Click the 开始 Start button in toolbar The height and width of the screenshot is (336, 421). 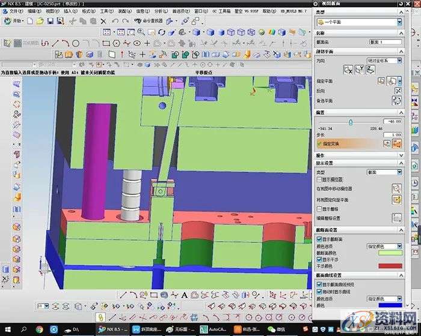pos(15,21)
